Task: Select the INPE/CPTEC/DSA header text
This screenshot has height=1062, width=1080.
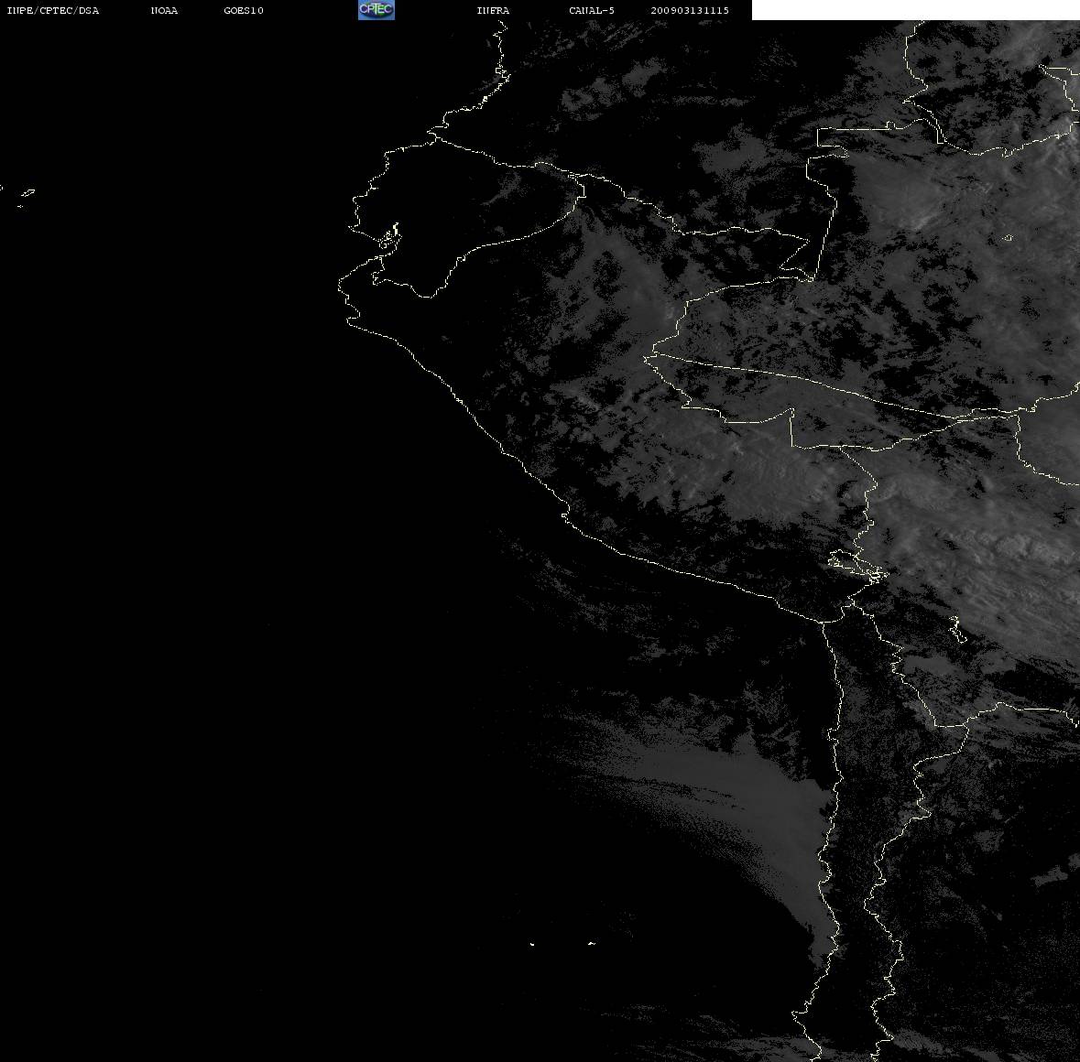Action: [x=53, y=10]
